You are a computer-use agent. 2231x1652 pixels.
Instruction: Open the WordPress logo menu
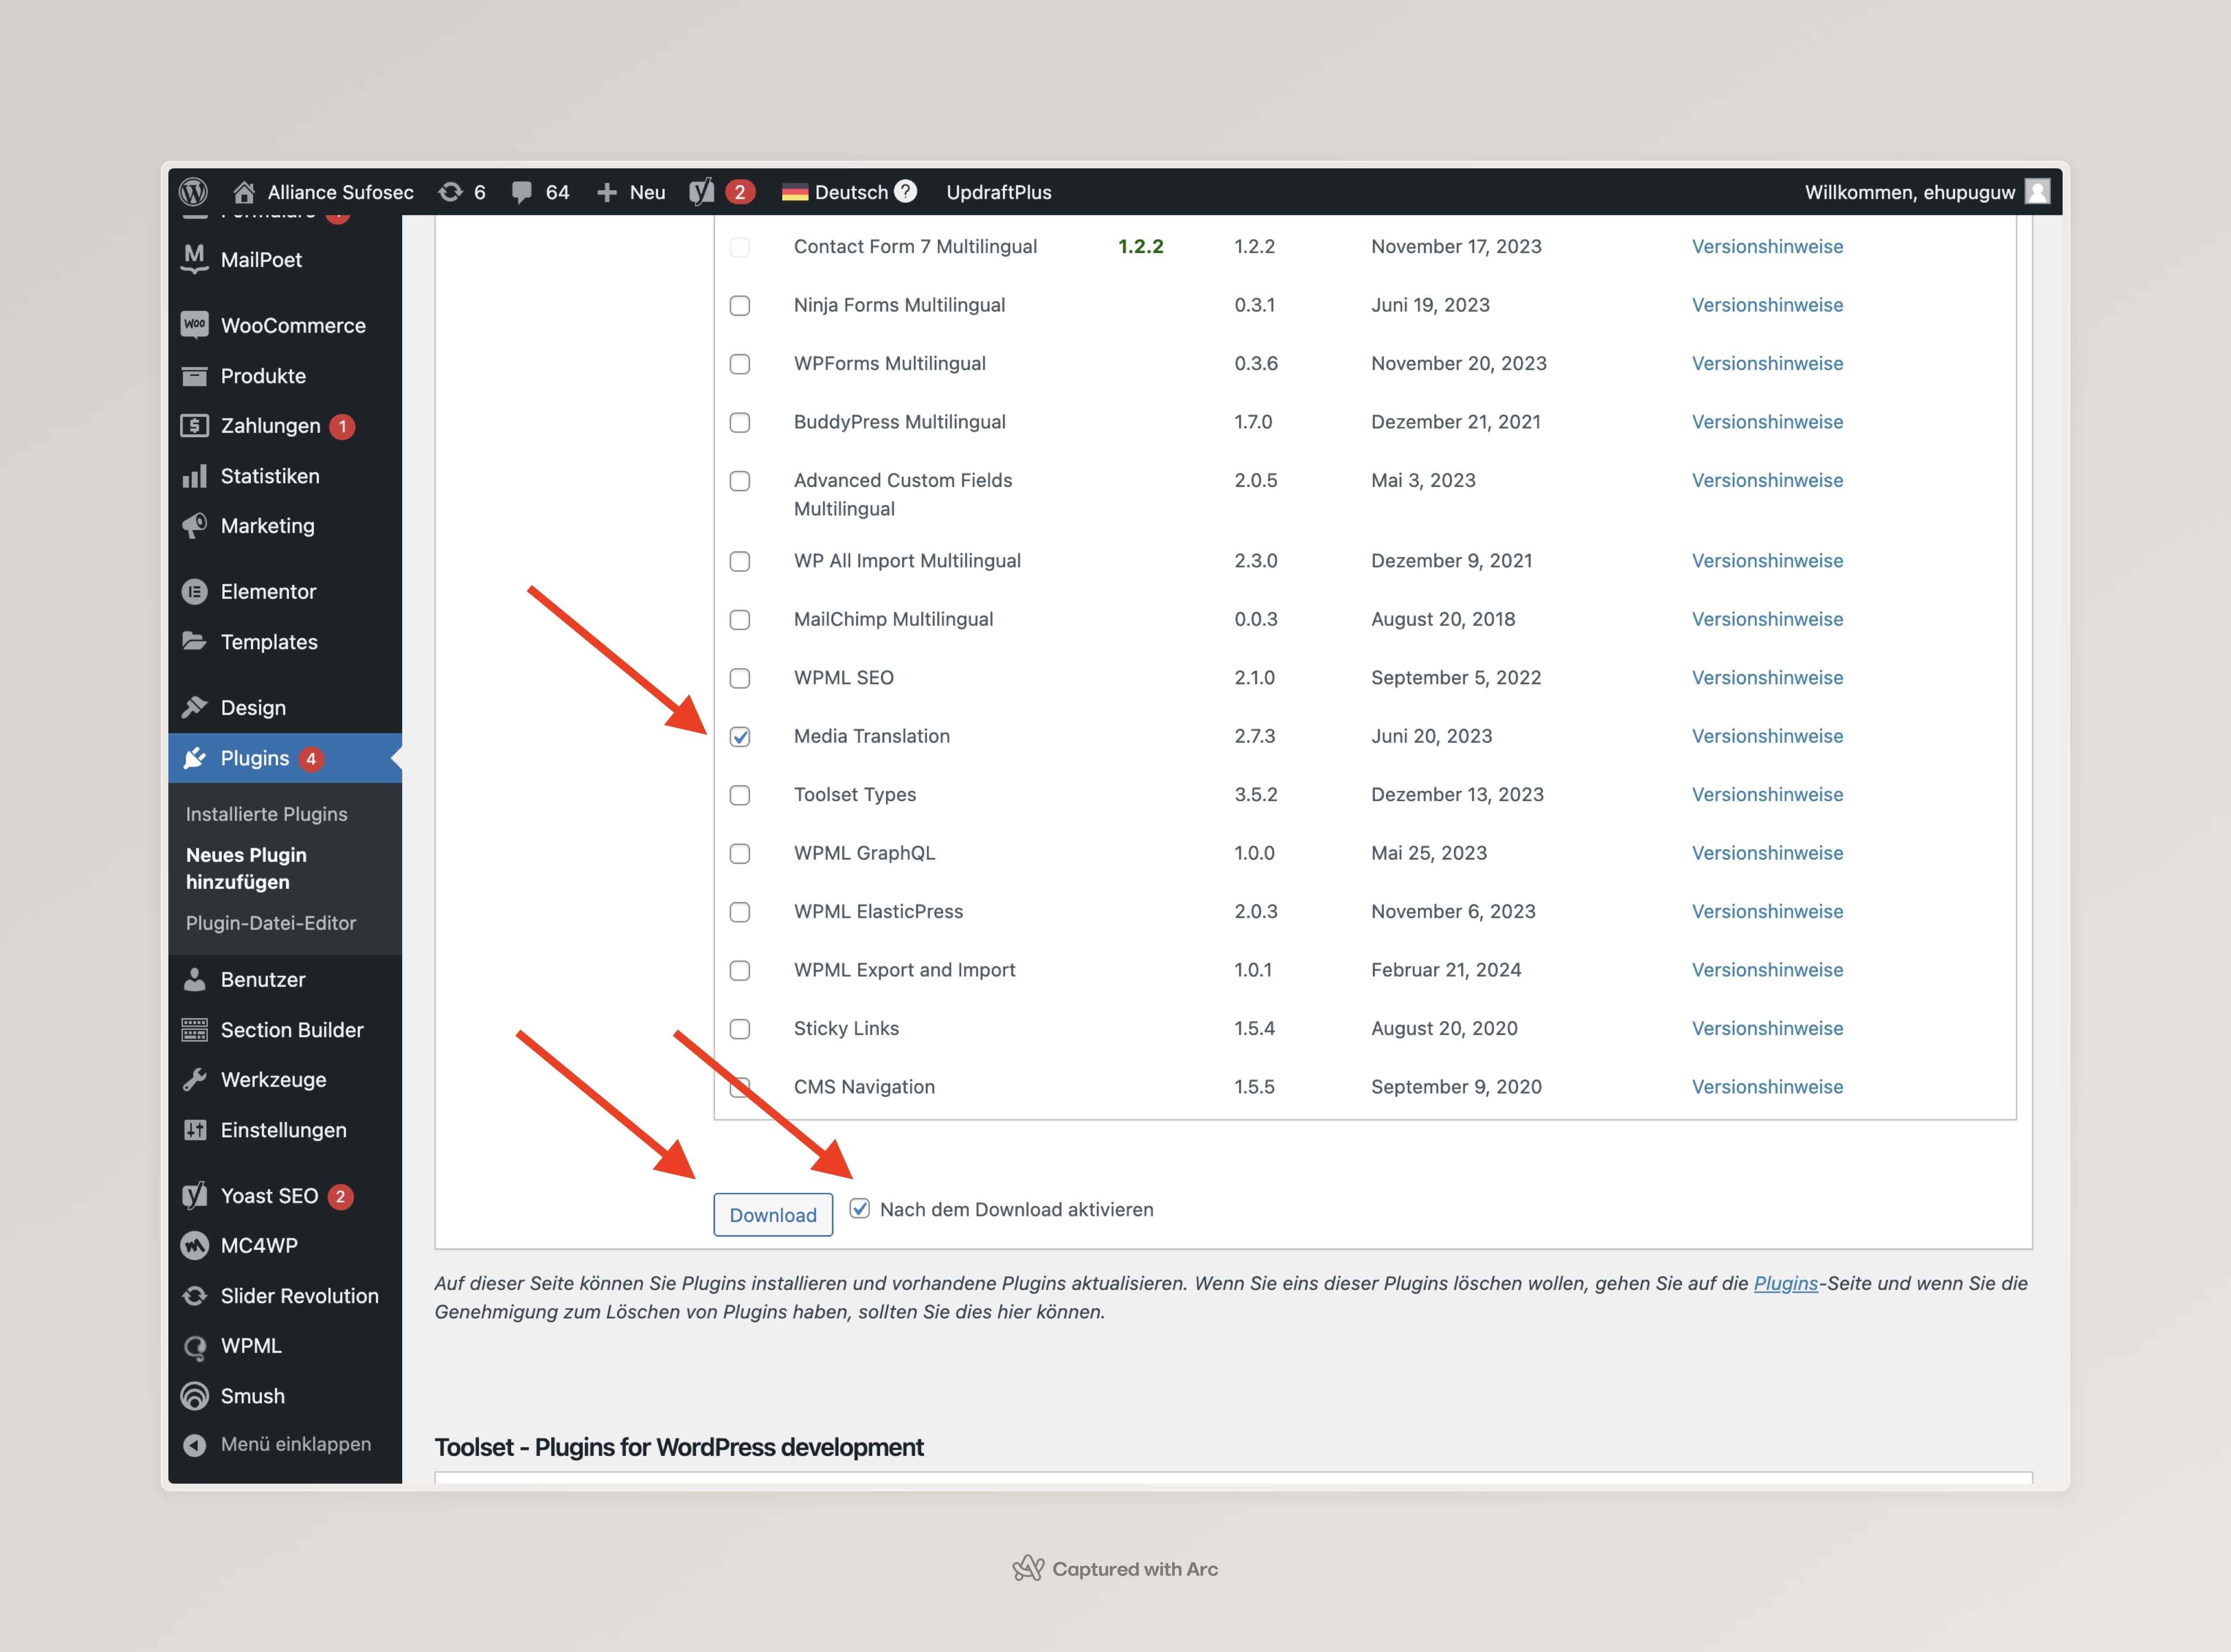(193, 192)
